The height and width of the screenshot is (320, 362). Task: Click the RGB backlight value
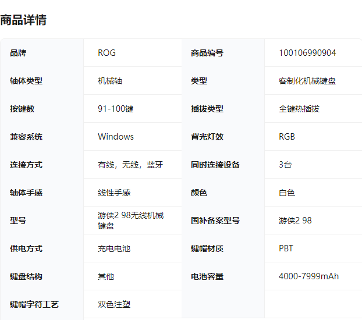pyautogui.click(x=287, y=137)
